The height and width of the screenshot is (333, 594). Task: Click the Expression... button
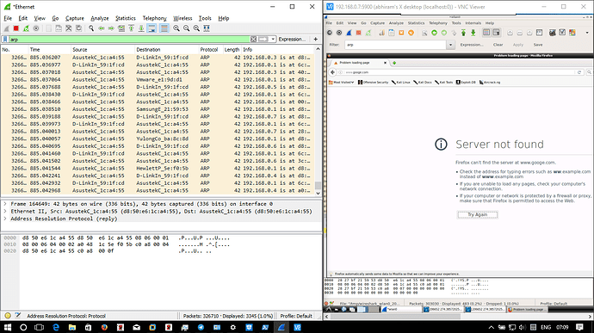pyautogui.click(x=292, y=39)
